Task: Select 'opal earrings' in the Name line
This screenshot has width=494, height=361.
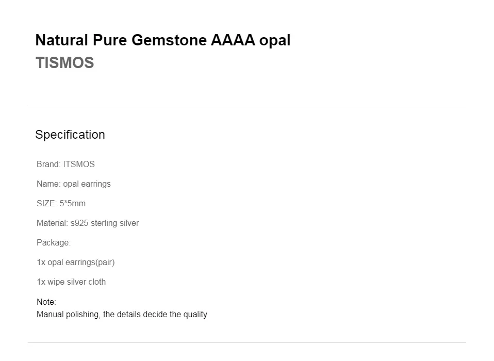Action: point(87,184)
